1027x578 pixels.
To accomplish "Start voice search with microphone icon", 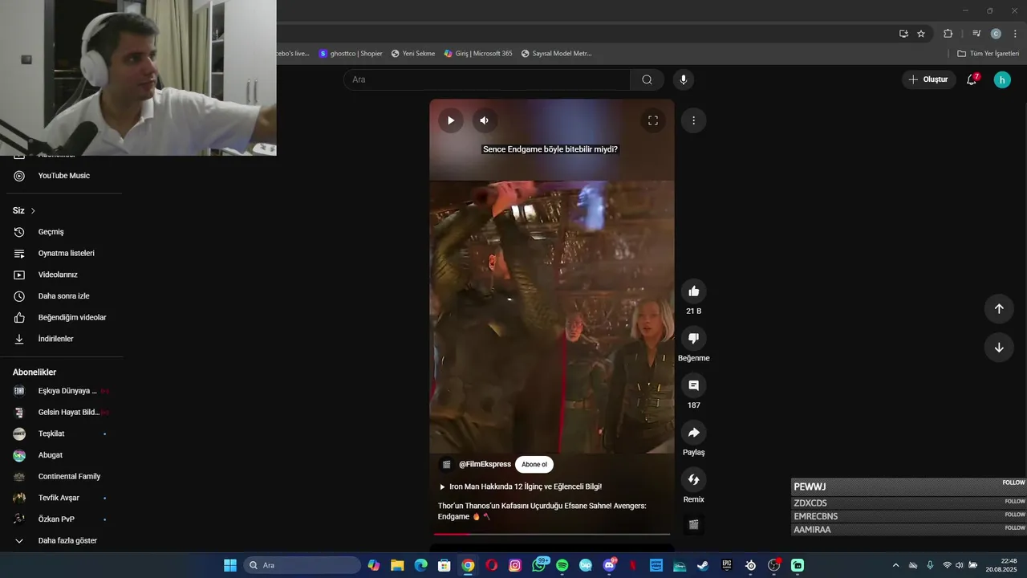I will pos(684,79).
